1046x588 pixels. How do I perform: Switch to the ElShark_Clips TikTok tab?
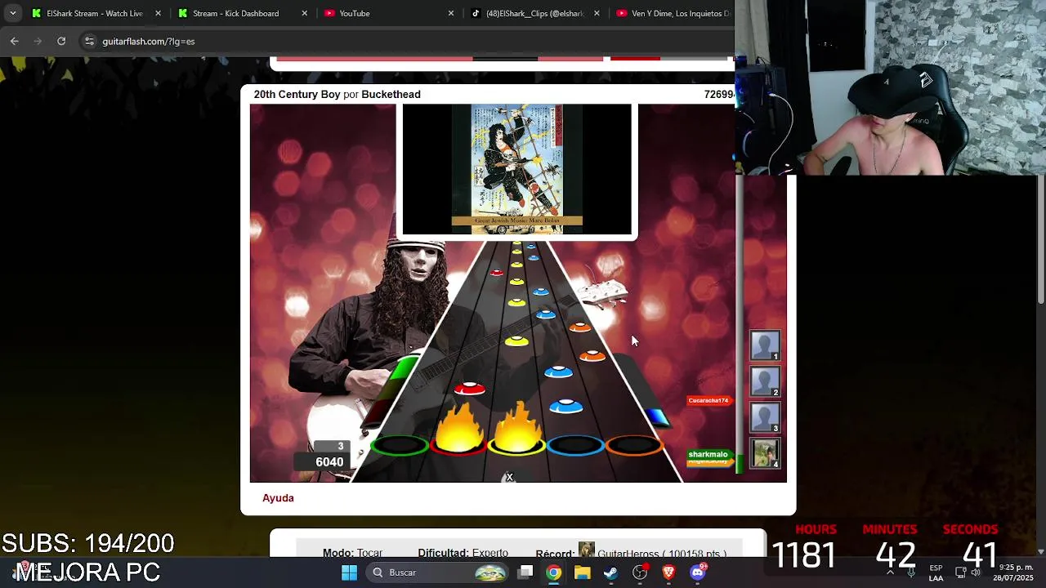[535, 13]
